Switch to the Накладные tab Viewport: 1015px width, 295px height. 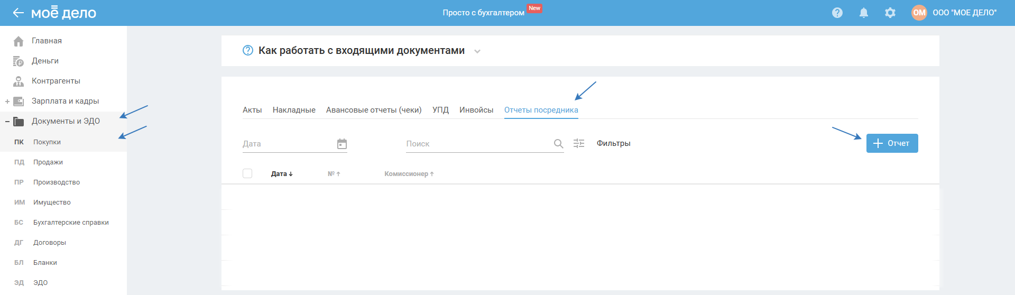point(294,110)
